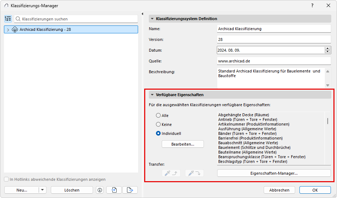The image size is (337, 198).
Task: Collapse Klassifizierungssystem Definition section
Action: click(x=152, y=19)
